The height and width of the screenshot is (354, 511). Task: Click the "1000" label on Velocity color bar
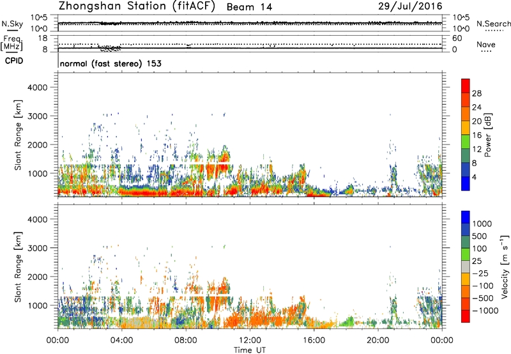point(482,224)
